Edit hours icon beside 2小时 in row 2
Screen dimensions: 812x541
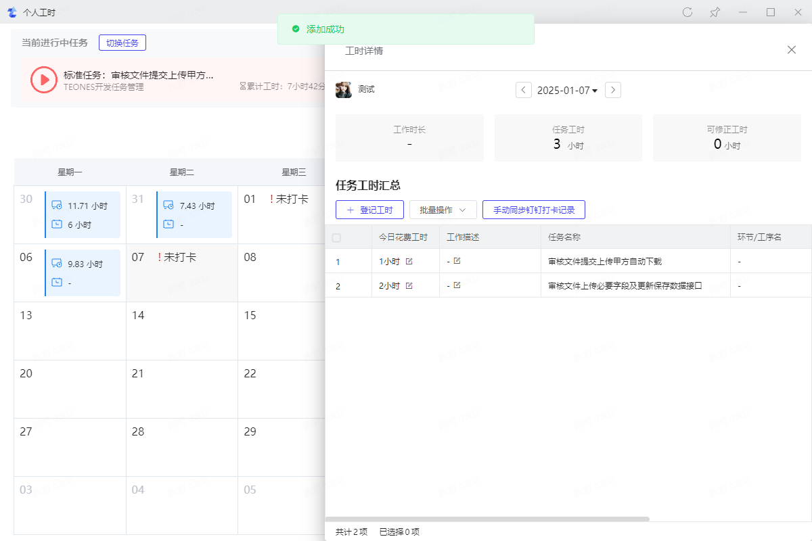click(x=409, y=286)
